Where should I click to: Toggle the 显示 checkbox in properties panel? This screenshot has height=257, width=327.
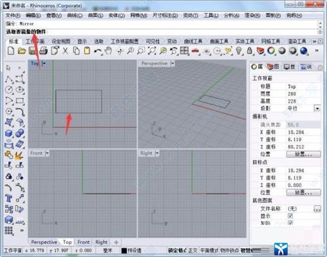pyautogui.click(x=290, y=215)
